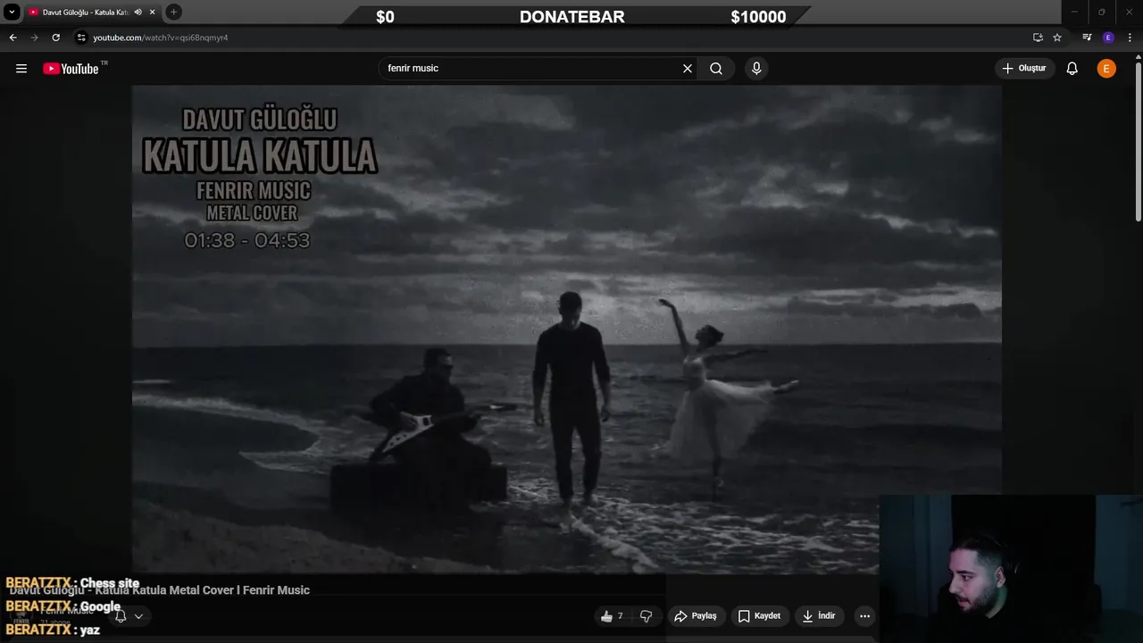Open browser media control icon

(1087, 38)
